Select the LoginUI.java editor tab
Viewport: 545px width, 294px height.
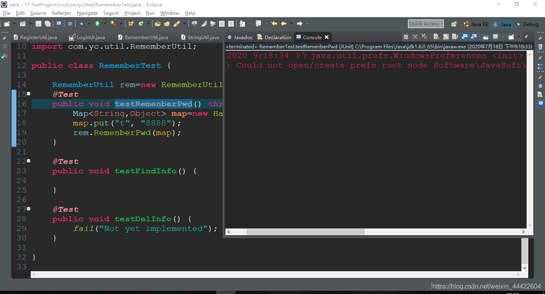click(x=87, y=37)
